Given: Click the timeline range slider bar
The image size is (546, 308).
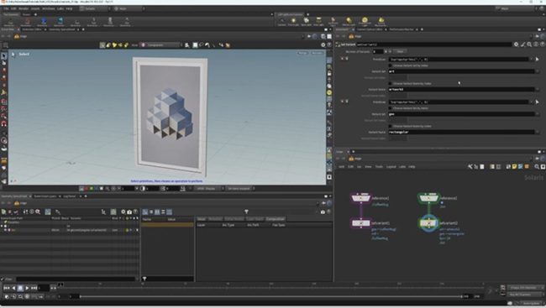Looking at the screenshot, I should [271, 296].
